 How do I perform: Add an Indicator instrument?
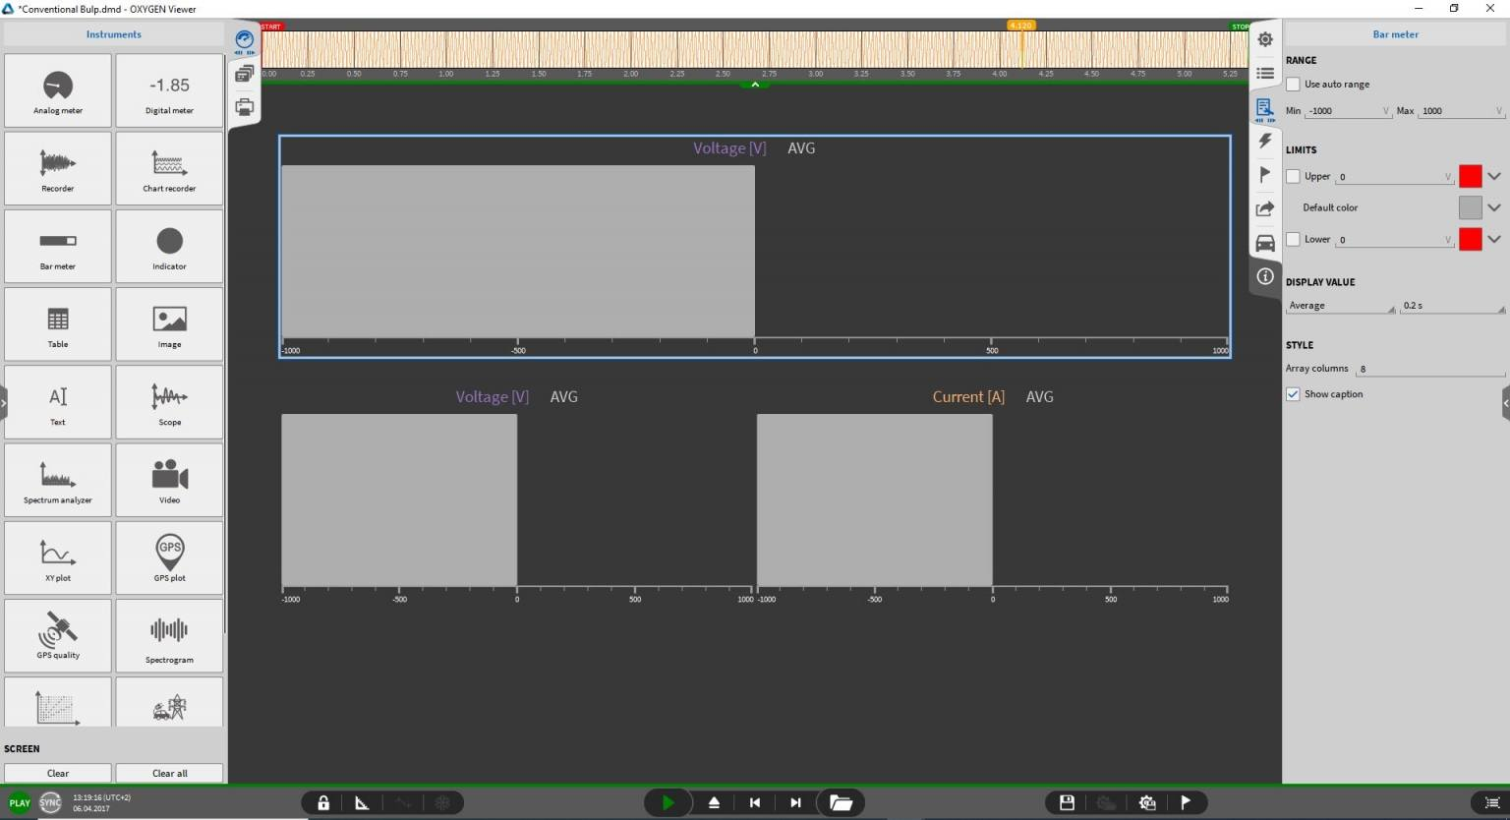tap(169, 246)
